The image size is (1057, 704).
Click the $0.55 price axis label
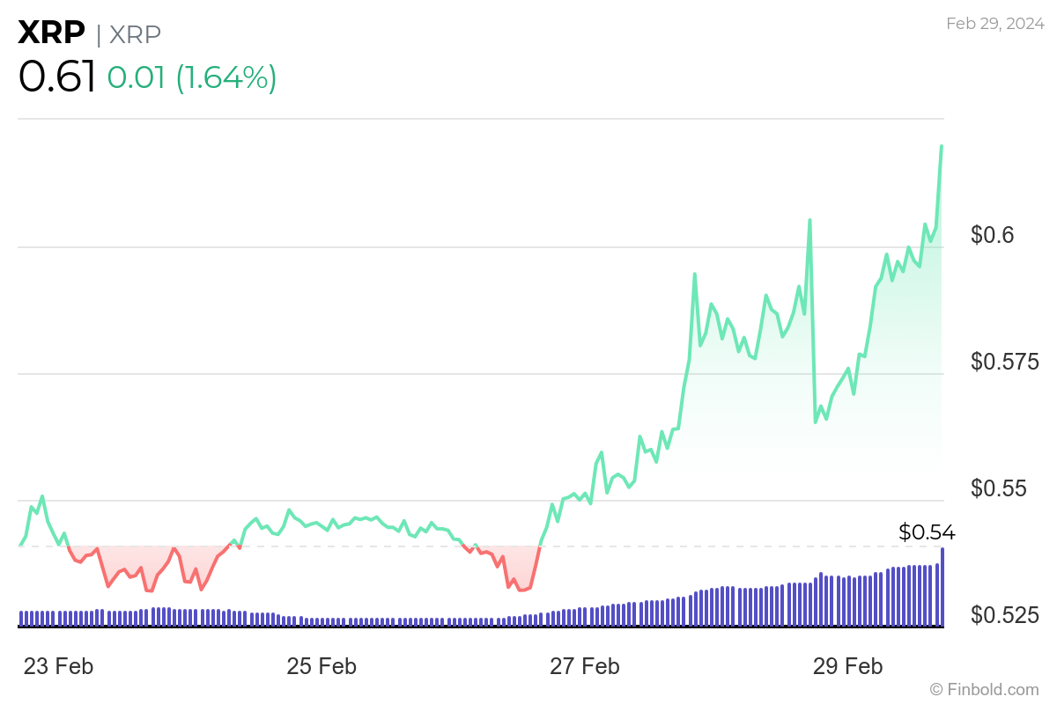click(999, 488)
